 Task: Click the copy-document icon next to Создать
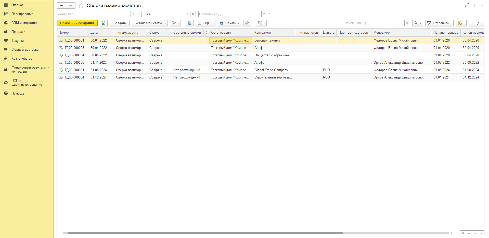104,23
